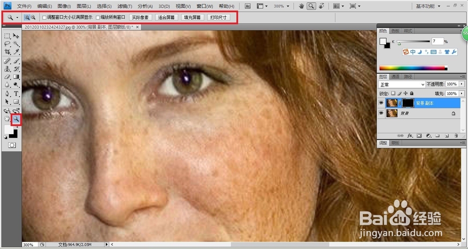Select the Rectangular Marquee tool
Viewport: 468px width, 249px height.
7,36
